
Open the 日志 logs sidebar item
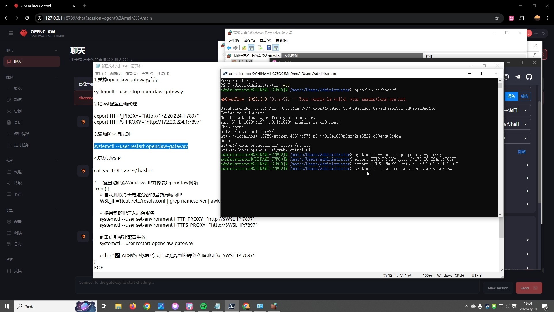[18, 244]
